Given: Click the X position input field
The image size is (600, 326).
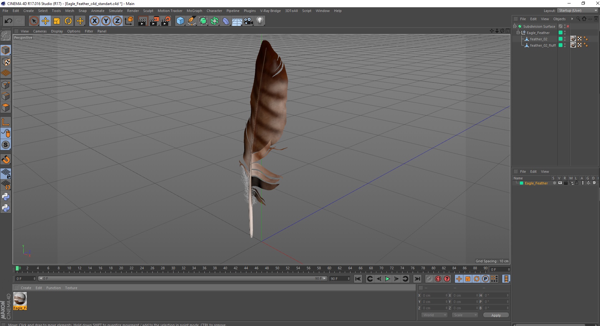Looking at the screenshot, I should pos(435,295).
